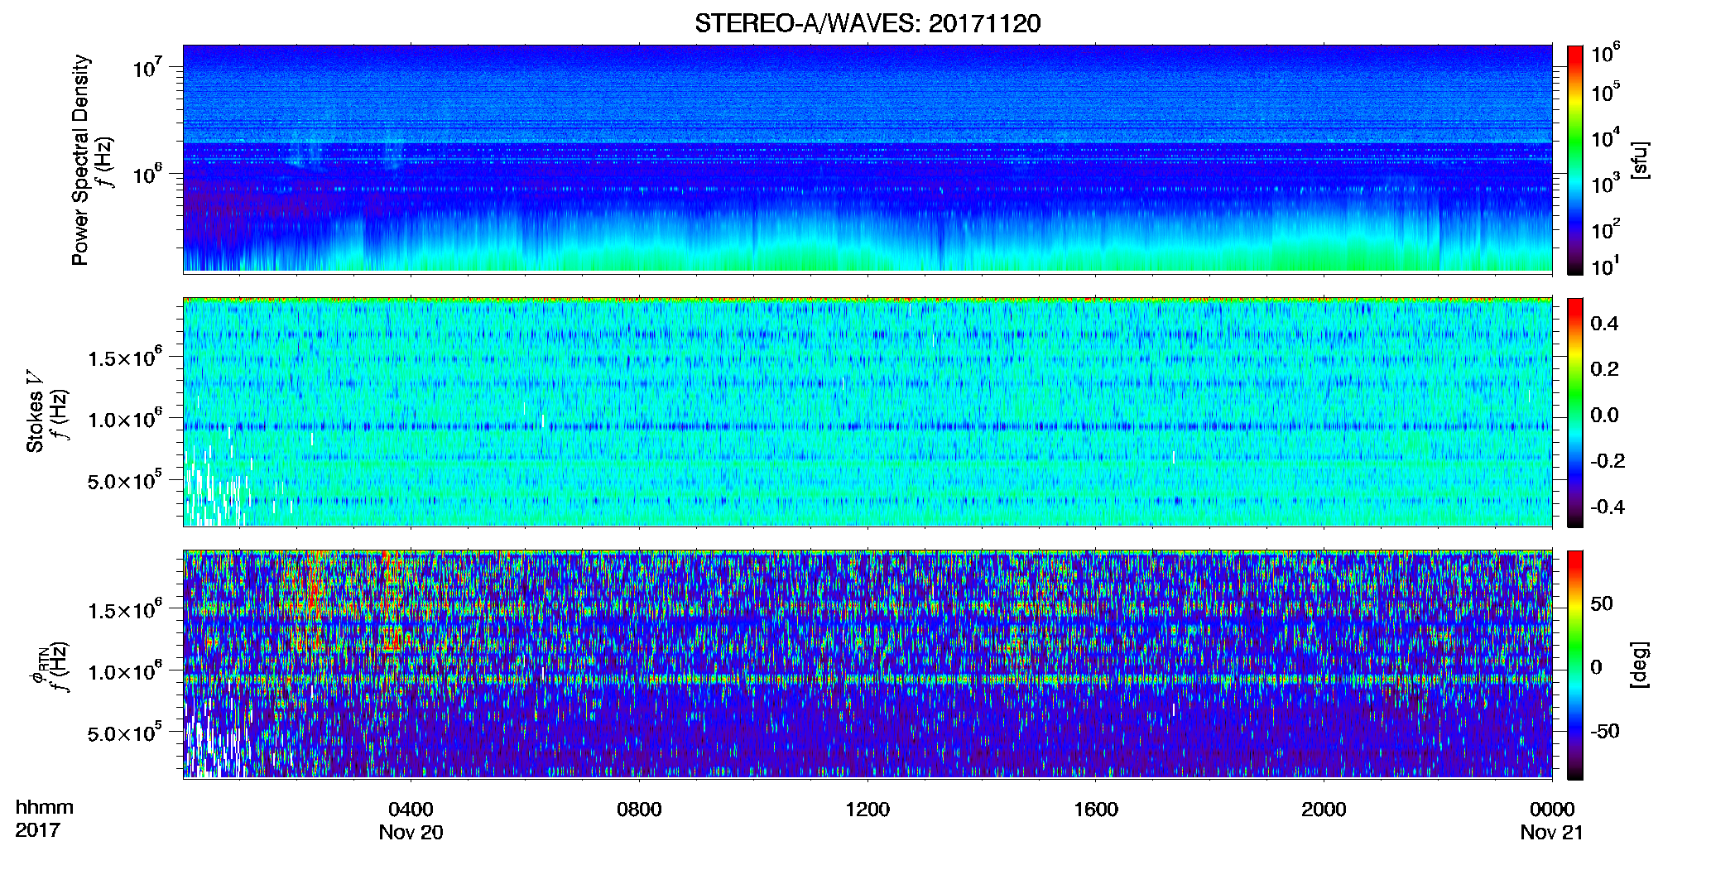1735x894 pixels.
Task: Click the plot title STEREO-A/WAVES: 20171120
Action: point(867,23)
